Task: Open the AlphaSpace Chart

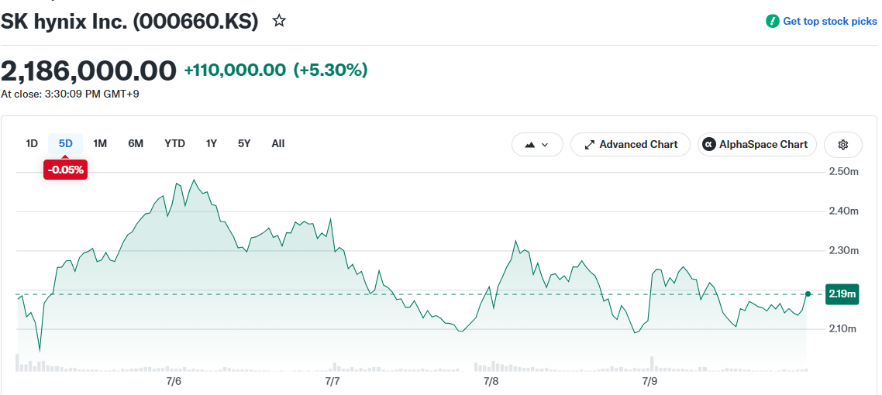Action: [x=756, y=144]
